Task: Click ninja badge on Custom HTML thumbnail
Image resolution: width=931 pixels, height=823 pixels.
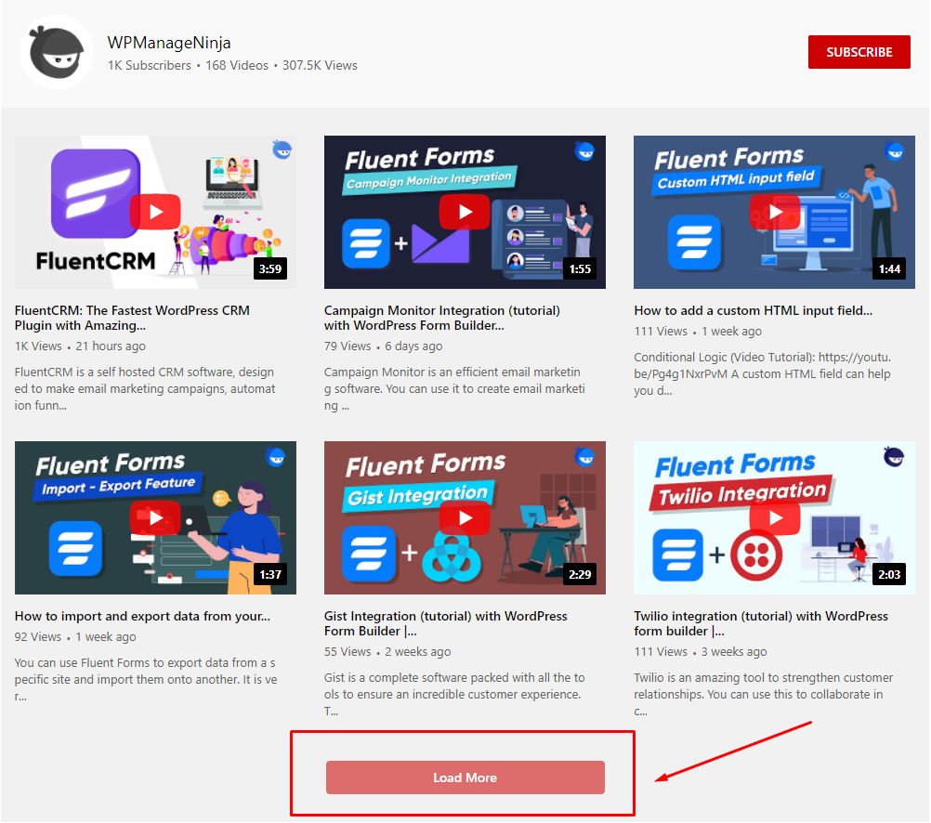Action: coord(895,150)
